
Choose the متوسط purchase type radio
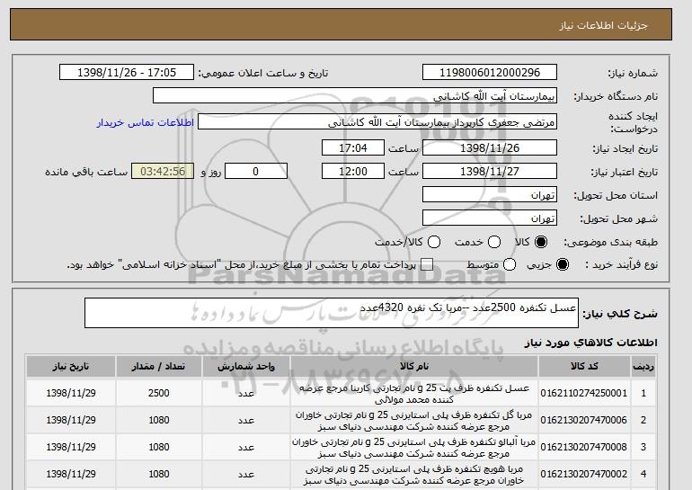pos(510,265)
